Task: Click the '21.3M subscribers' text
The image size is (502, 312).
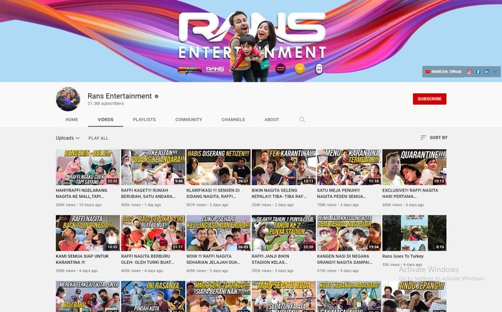Action: tap(105, 103)
